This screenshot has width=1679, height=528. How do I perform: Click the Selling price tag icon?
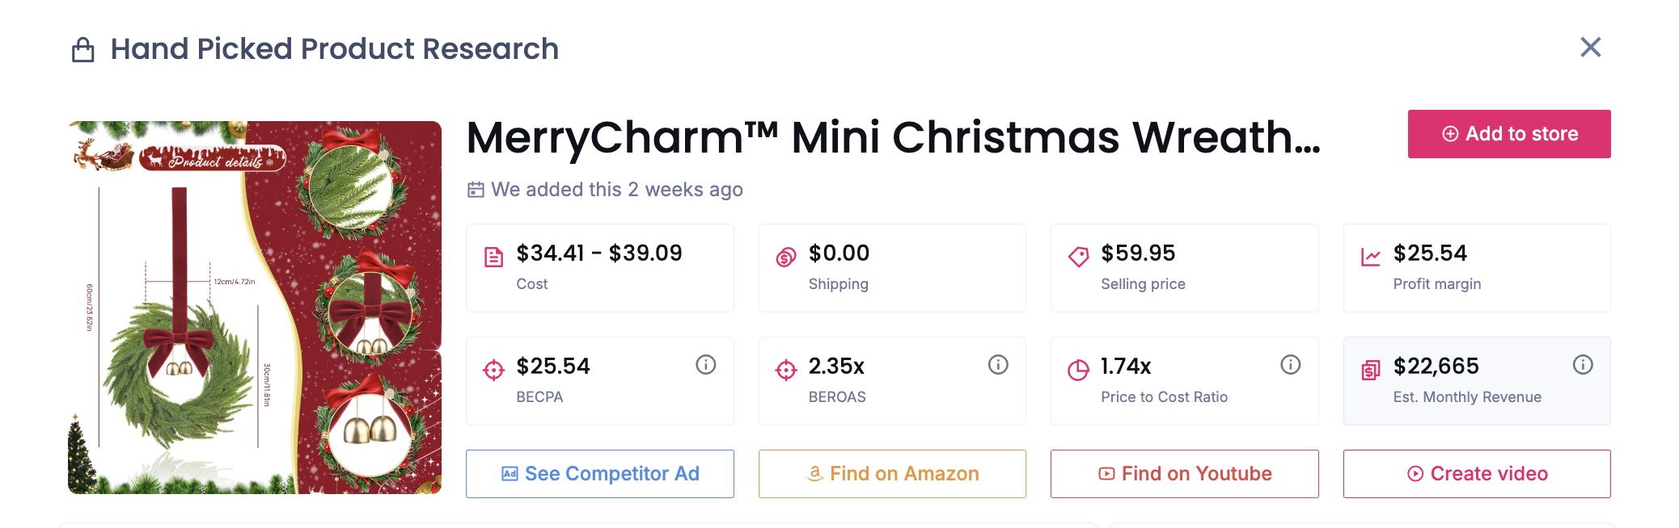point(1078,258)
